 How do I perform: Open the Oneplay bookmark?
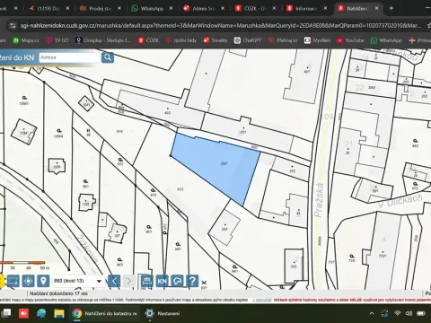pos(103,40)
